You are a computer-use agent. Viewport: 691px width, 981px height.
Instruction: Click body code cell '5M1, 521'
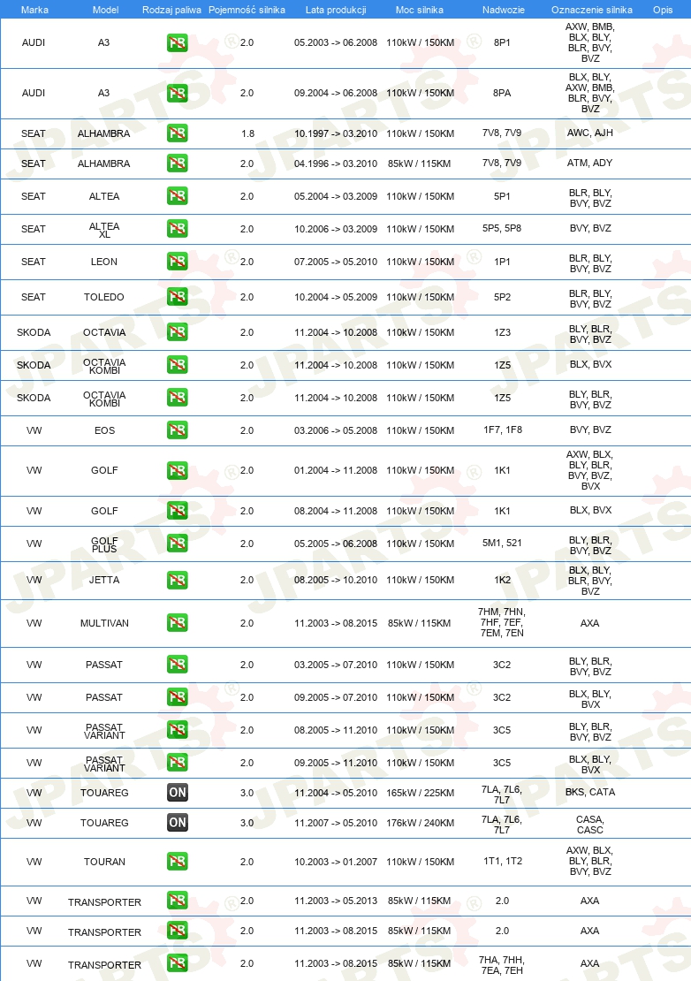click(502, 543)
